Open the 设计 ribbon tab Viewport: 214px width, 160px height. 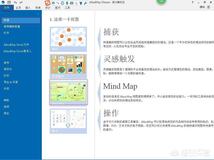click(48, 7)
